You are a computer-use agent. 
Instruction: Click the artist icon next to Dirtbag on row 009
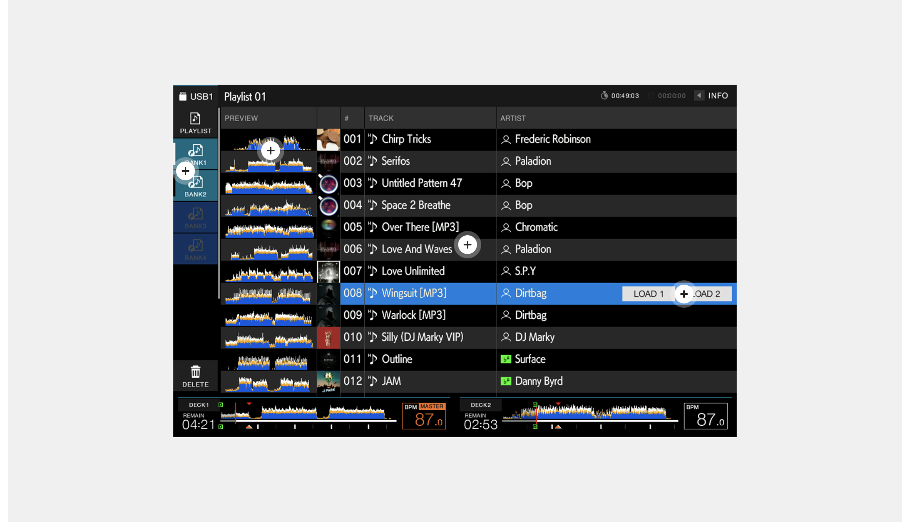[506, 315]
